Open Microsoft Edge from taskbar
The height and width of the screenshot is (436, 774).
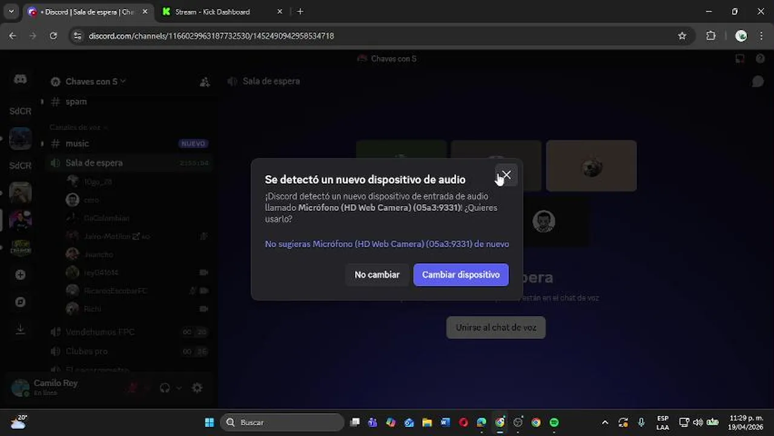pyautogui.click(x=481, y=422)
